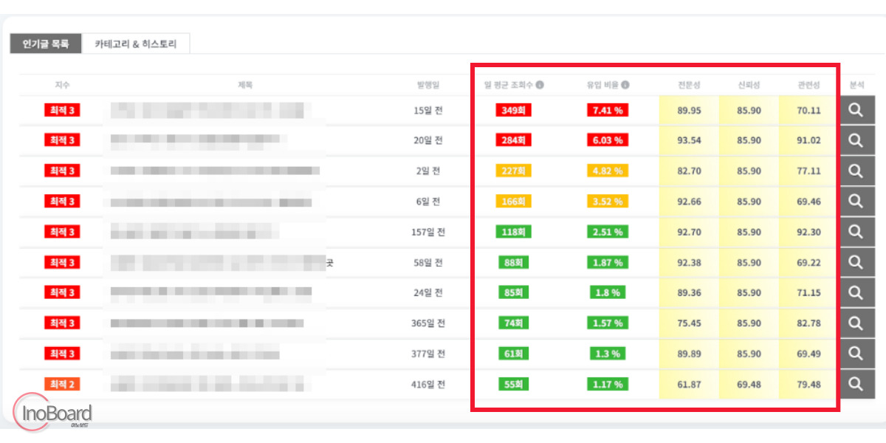Select the 인기글 목록 tab
This screenshot has height=443, width=886.
[46, 44]
